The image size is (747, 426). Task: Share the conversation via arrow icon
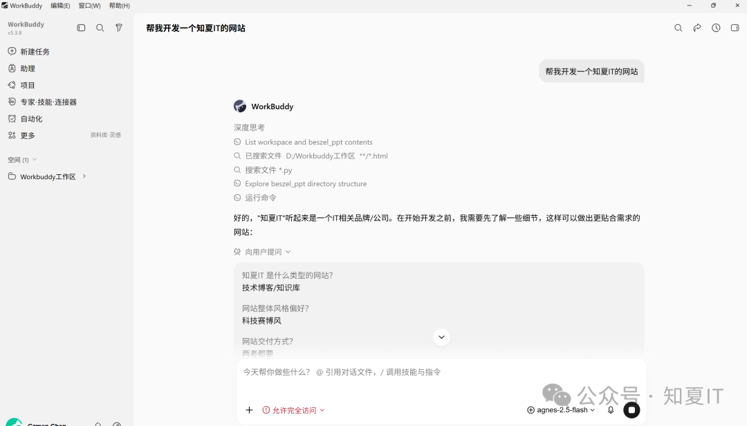[x=697, y=28]
